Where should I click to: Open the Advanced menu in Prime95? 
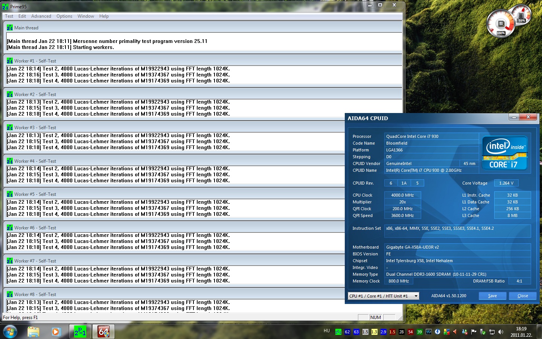click(x=41, y=16)
